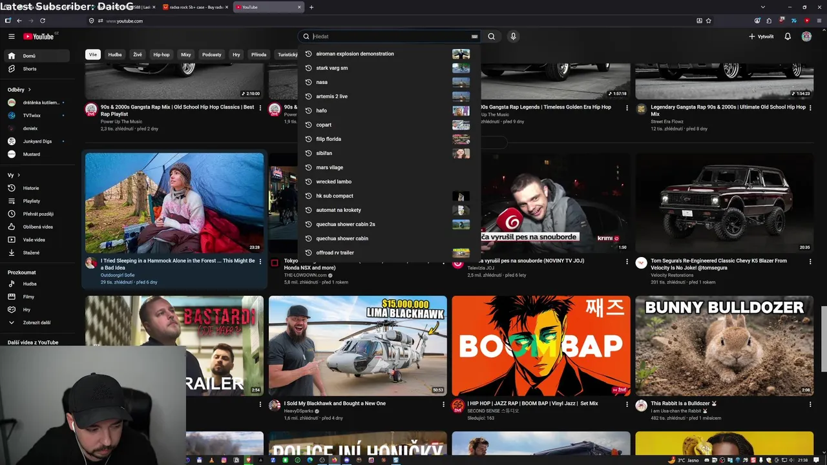Open the Bunny Bulldozer video thumbnail
827x465 pixels.
coord(724,346)
